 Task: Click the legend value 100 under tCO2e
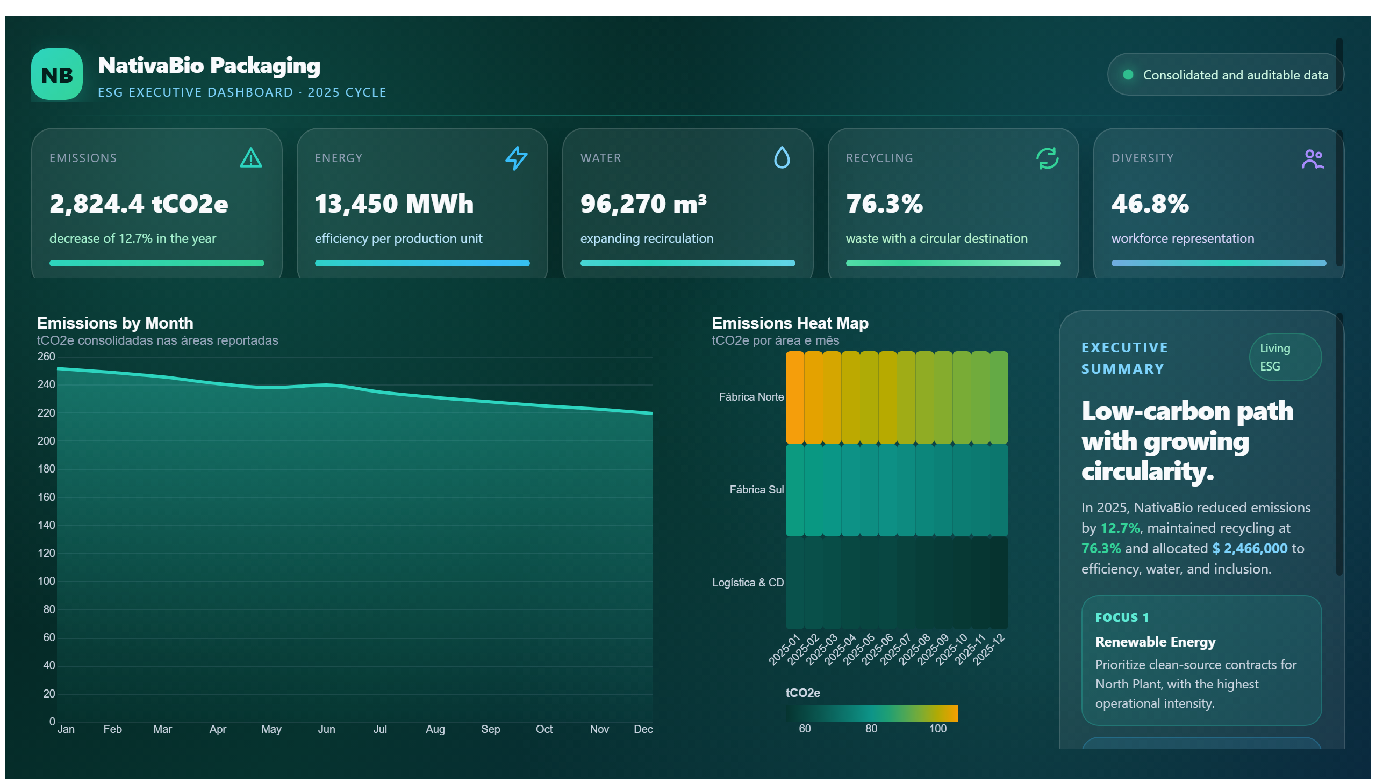[x=937, y=729]
